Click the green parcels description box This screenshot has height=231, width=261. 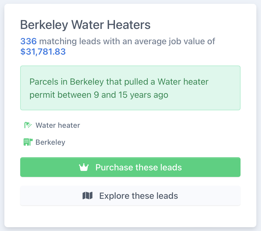(130, 88)
